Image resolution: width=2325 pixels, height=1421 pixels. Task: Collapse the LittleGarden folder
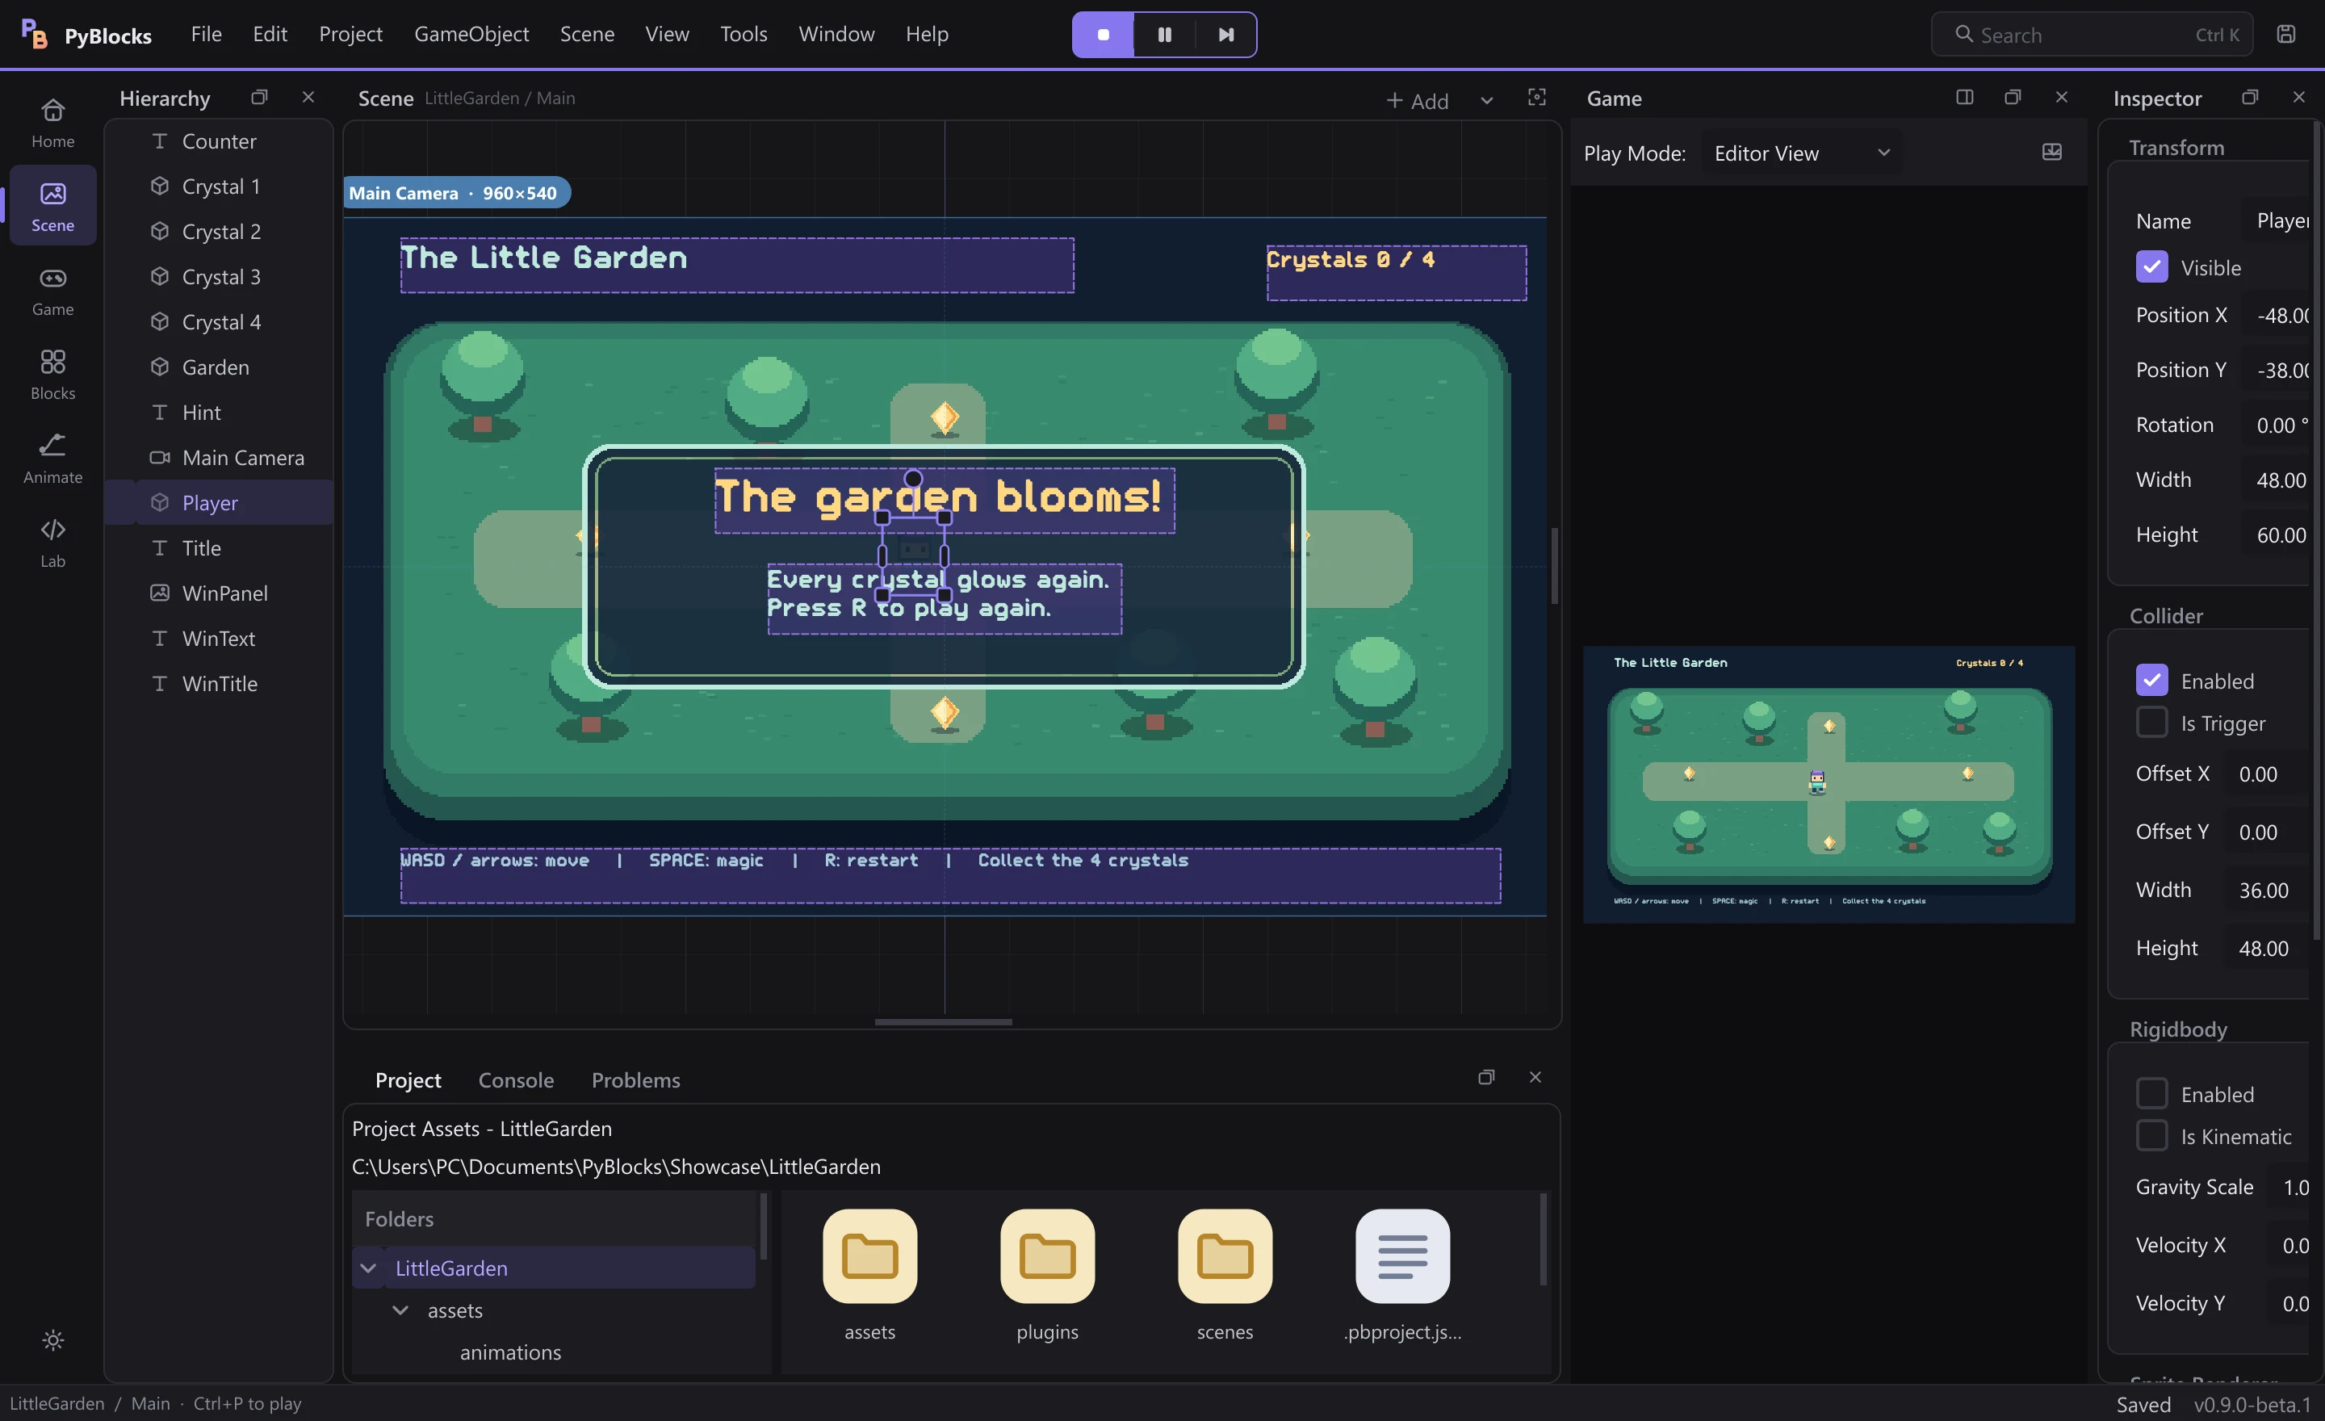click(x=369, y=1268)
